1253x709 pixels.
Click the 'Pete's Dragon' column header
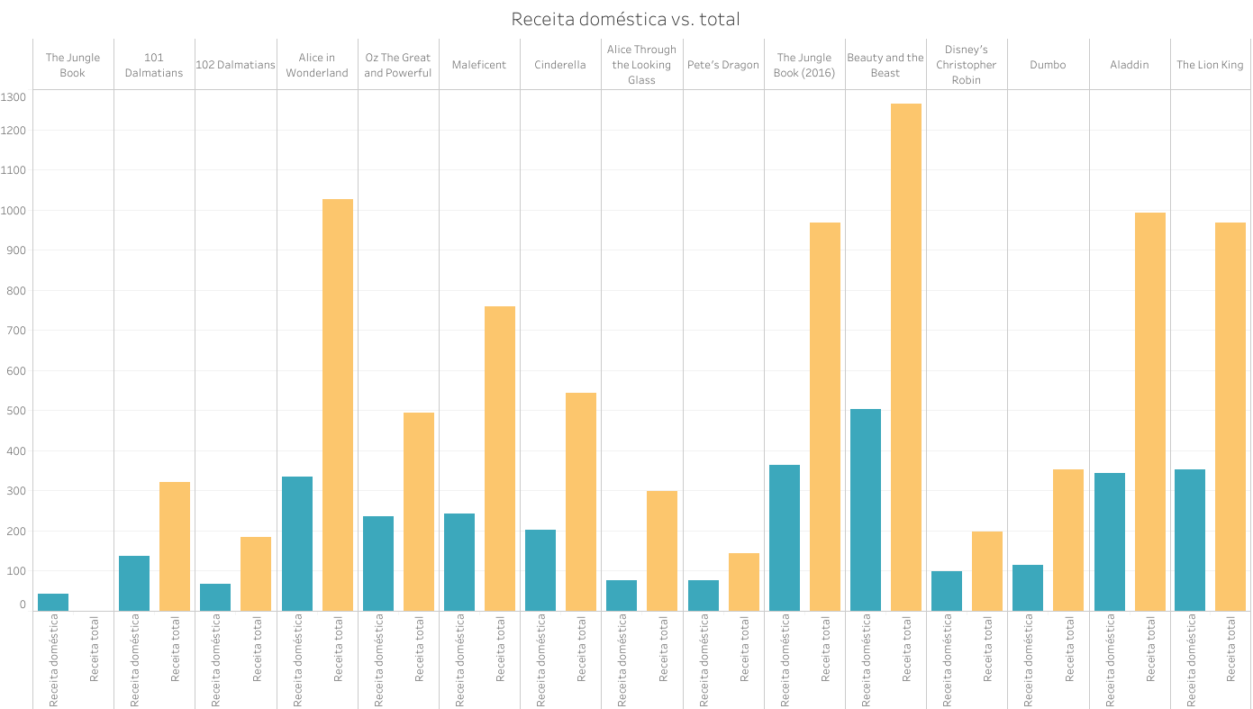pos(723,65)
